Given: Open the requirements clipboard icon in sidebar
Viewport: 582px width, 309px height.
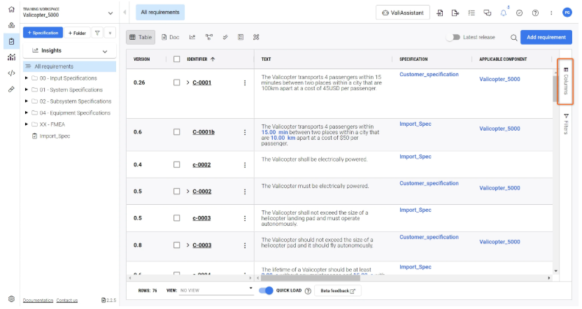Looking at the screenshot, I should [x=11, y=41].
